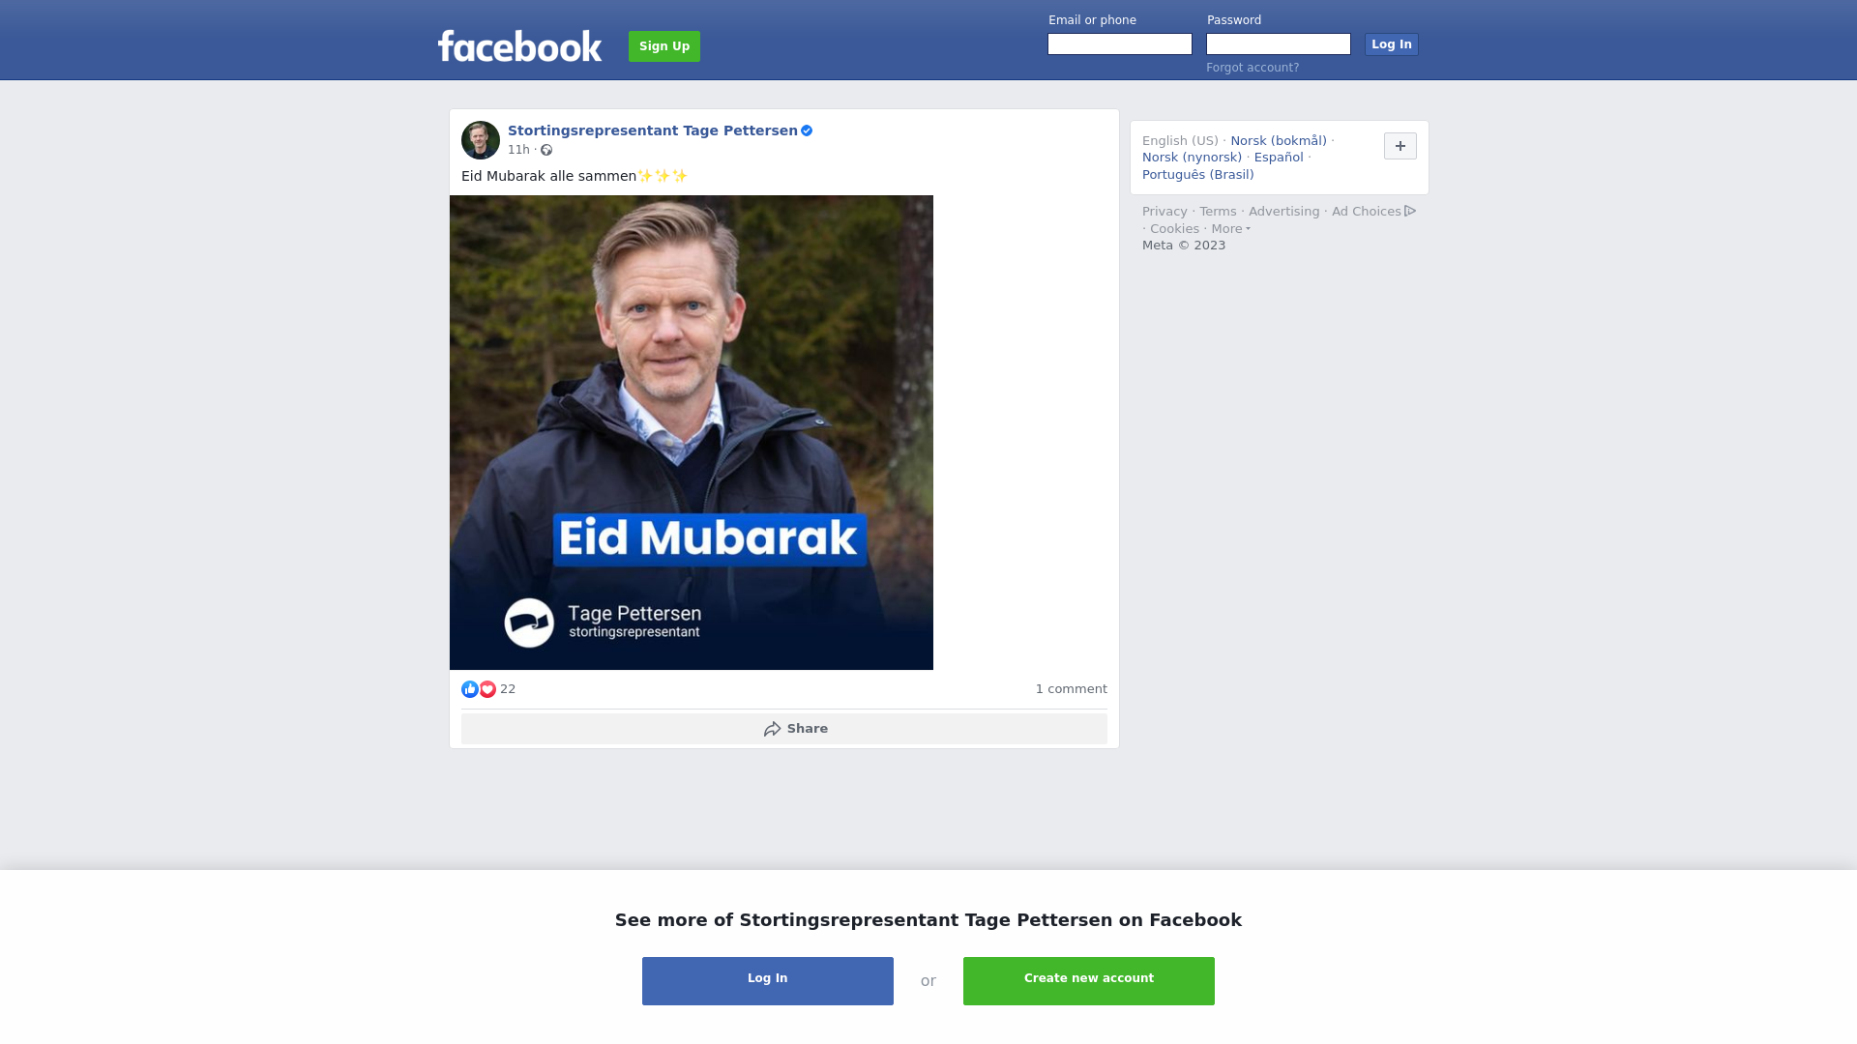The width and height of the screenshot is (1857, 1044).
Task: Click the Facebook logo
Action: (519, 45)
